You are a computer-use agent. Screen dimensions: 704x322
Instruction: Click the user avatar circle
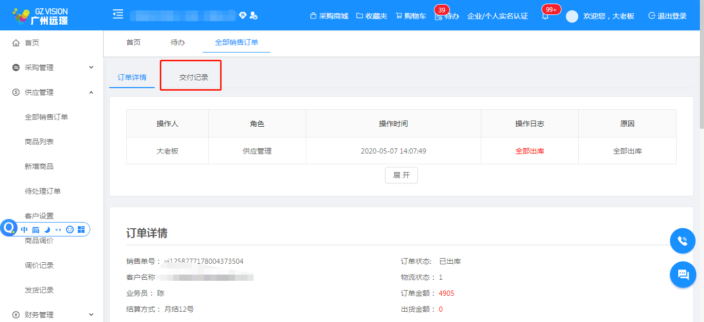[572, 16]
